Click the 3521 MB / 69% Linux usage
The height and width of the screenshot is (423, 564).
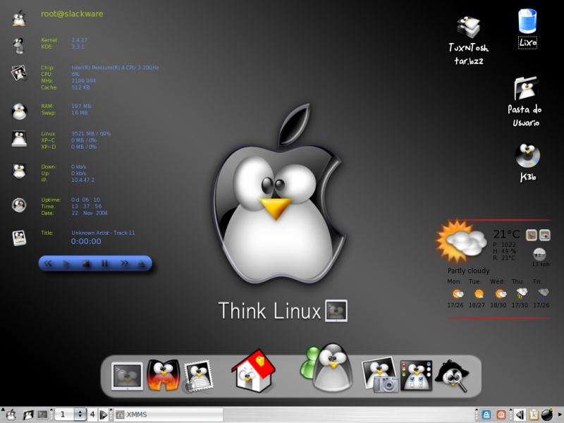(91, 133)
